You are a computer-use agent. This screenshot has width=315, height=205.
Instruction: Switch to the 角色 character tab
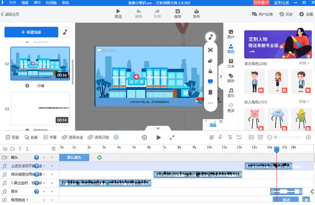[231, 49]
